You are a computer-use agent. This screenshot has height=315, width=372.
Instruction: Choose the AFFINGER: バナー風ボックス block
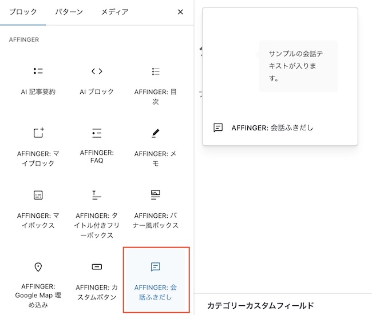[156, 210]
